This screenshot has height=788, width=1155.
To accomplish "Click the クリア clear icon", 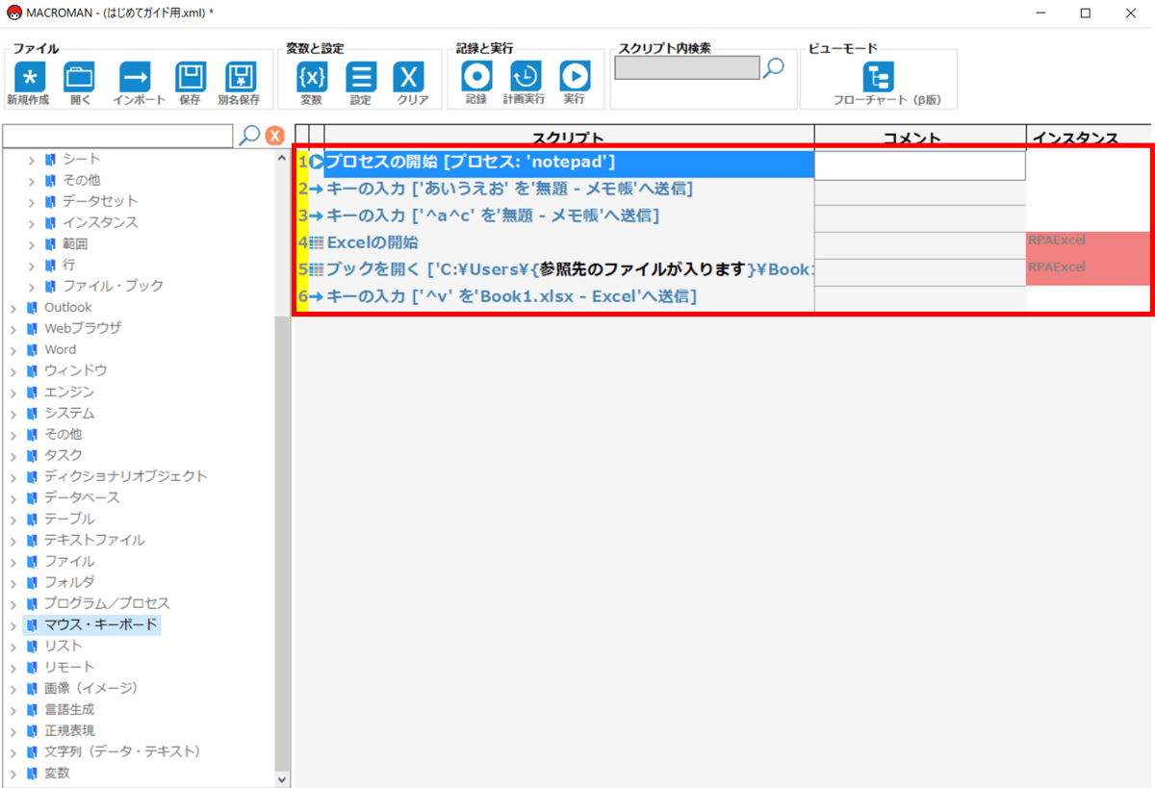I will 410,78.
